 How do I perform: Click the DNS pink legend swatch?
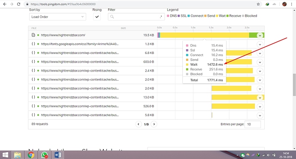pos(168,16)
